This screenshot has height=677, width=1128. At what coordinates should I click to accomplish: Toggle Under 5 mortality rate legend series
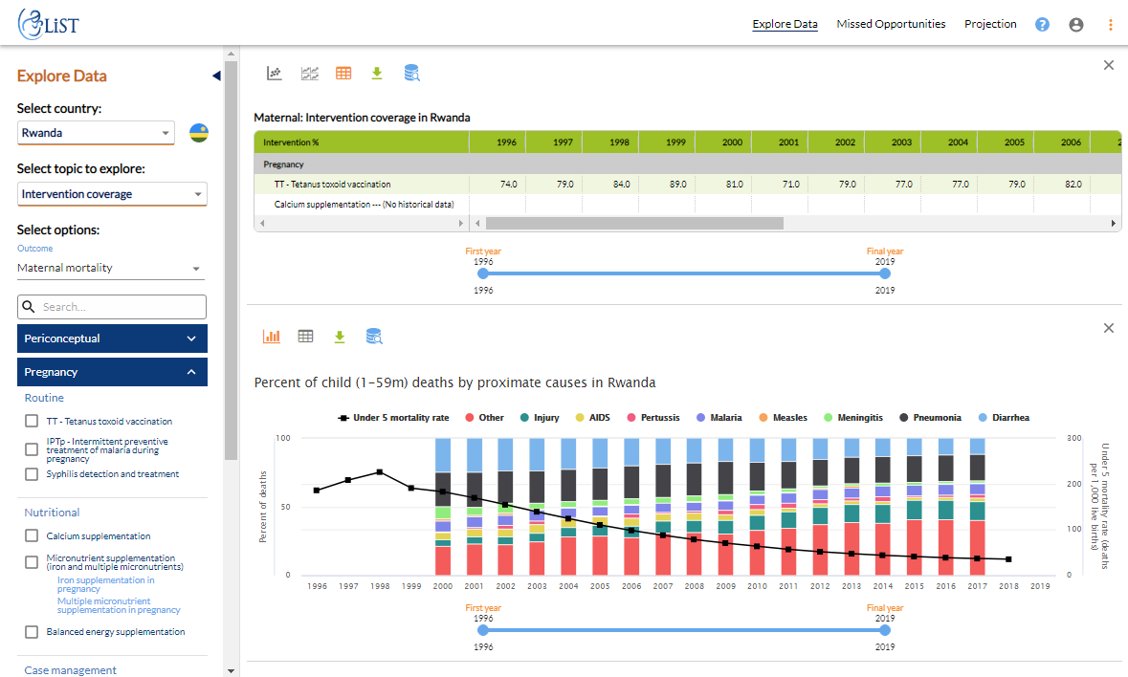coord(393,418)
